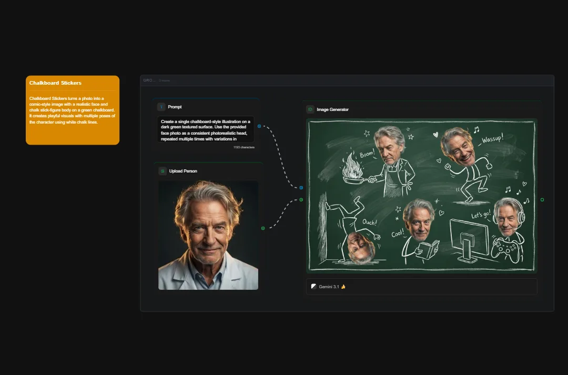Click the generated chalkboard illustration

coord(421,196)
